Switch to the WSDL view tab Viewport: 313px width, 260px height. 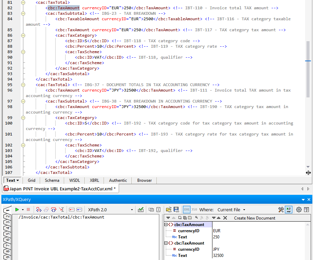point(74,180)
